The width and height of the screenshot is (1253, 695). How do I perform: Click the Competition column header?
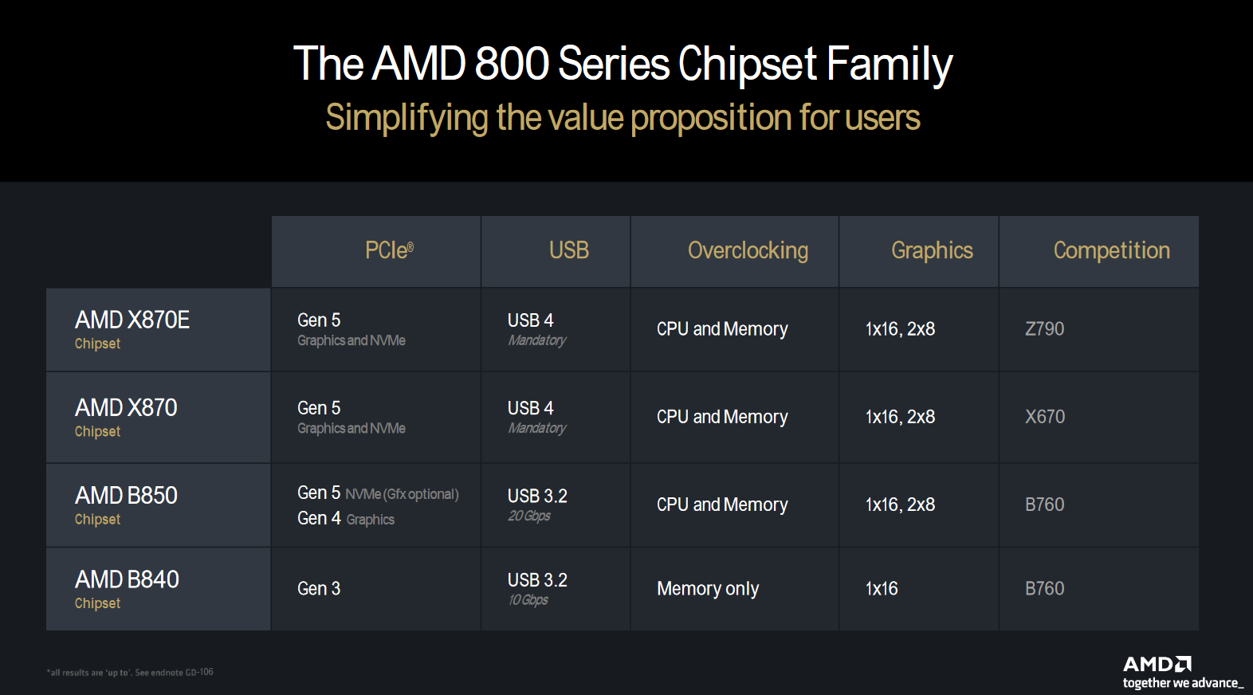pyautogui.click(x=1111, y=250)
